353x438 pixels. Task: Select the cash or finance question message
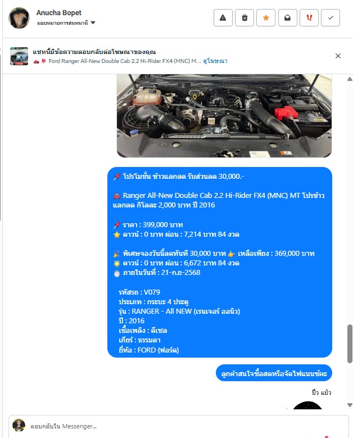(x=274, y=373)
